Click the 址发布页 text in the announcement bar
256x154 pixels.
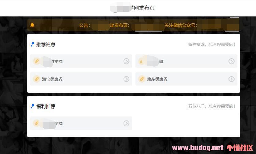tap(120, 25)
